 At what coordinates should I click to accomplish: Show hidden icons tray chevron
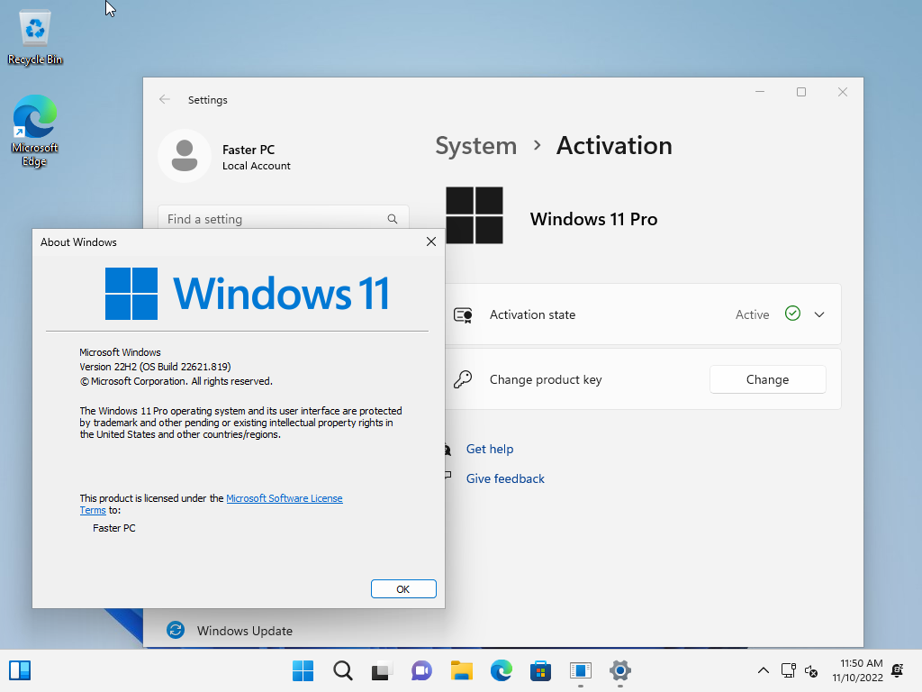tap(764, 670)
